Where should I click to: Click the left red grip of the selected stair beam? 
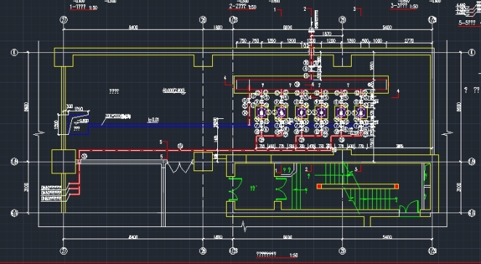point(319,186)
